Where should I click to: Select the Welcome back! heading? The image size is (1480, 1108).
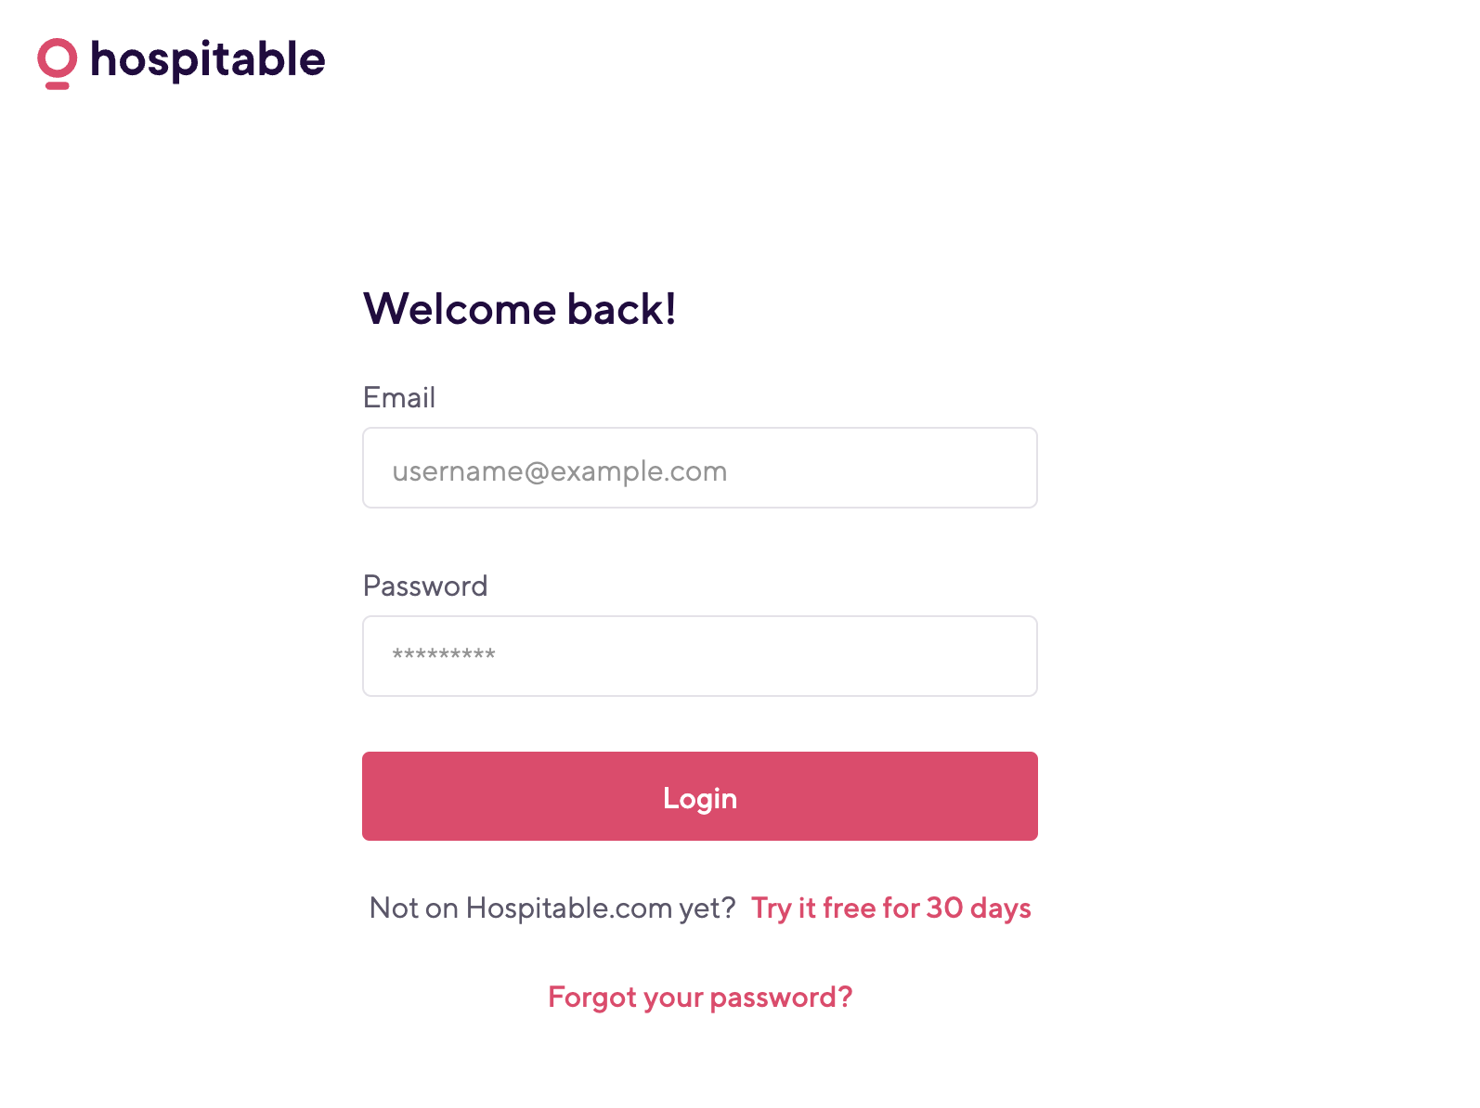click(x=520, y=308)
